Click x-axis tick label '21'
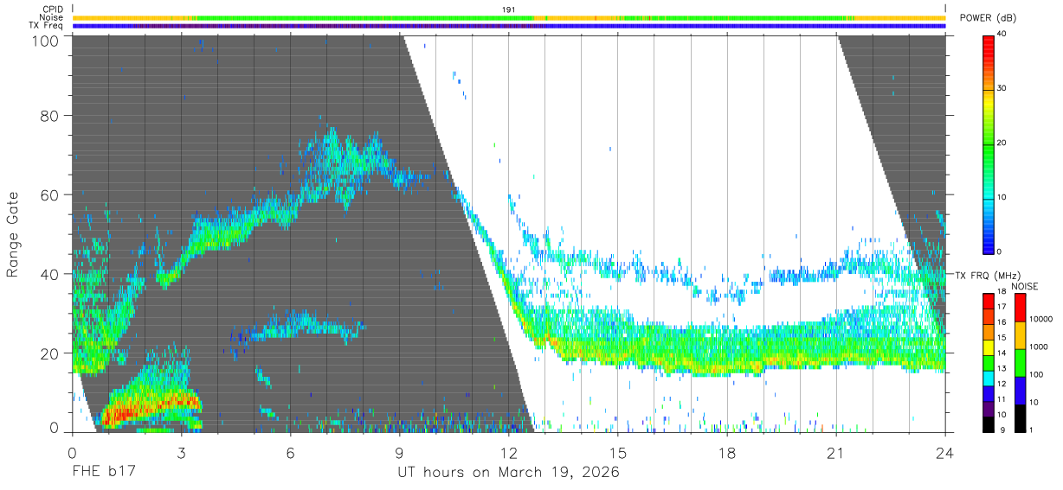The height and width of the screenshot is (490, 1063). [x=836, y=453]
